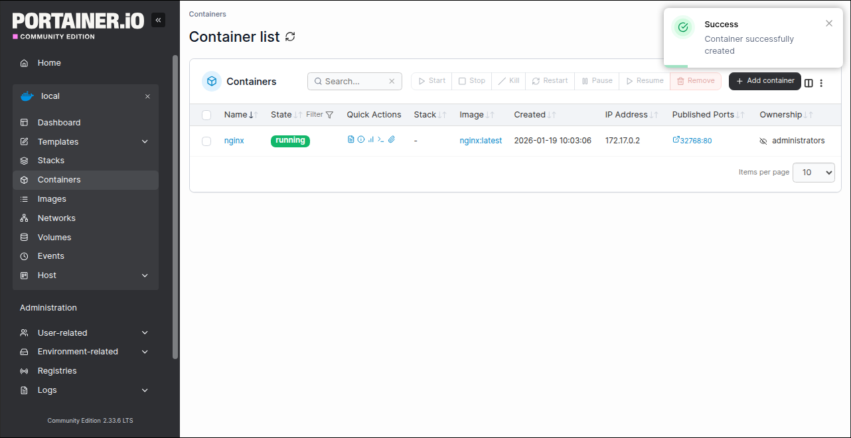Click the nginx attach console paperclip icon
Image resolution: width=851 pixels, height=438 pixels.
392,139
